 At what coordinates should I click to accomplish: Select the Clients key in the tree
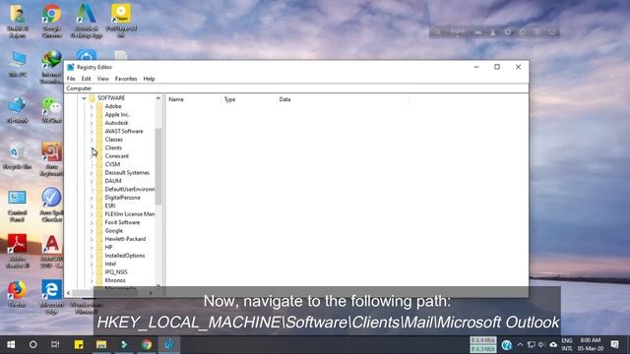[x=113, y=147]
